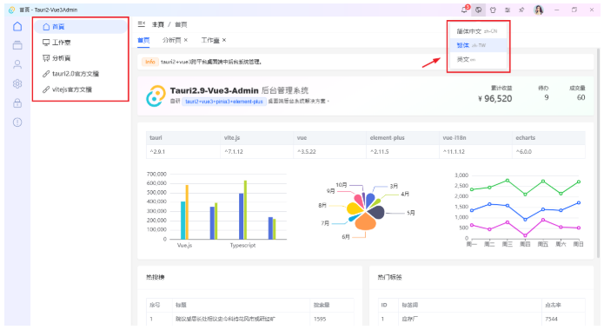Open the exclamation info icon in the rail
Image resolution: width=604 pixels, height=330 pixels.
17,122
